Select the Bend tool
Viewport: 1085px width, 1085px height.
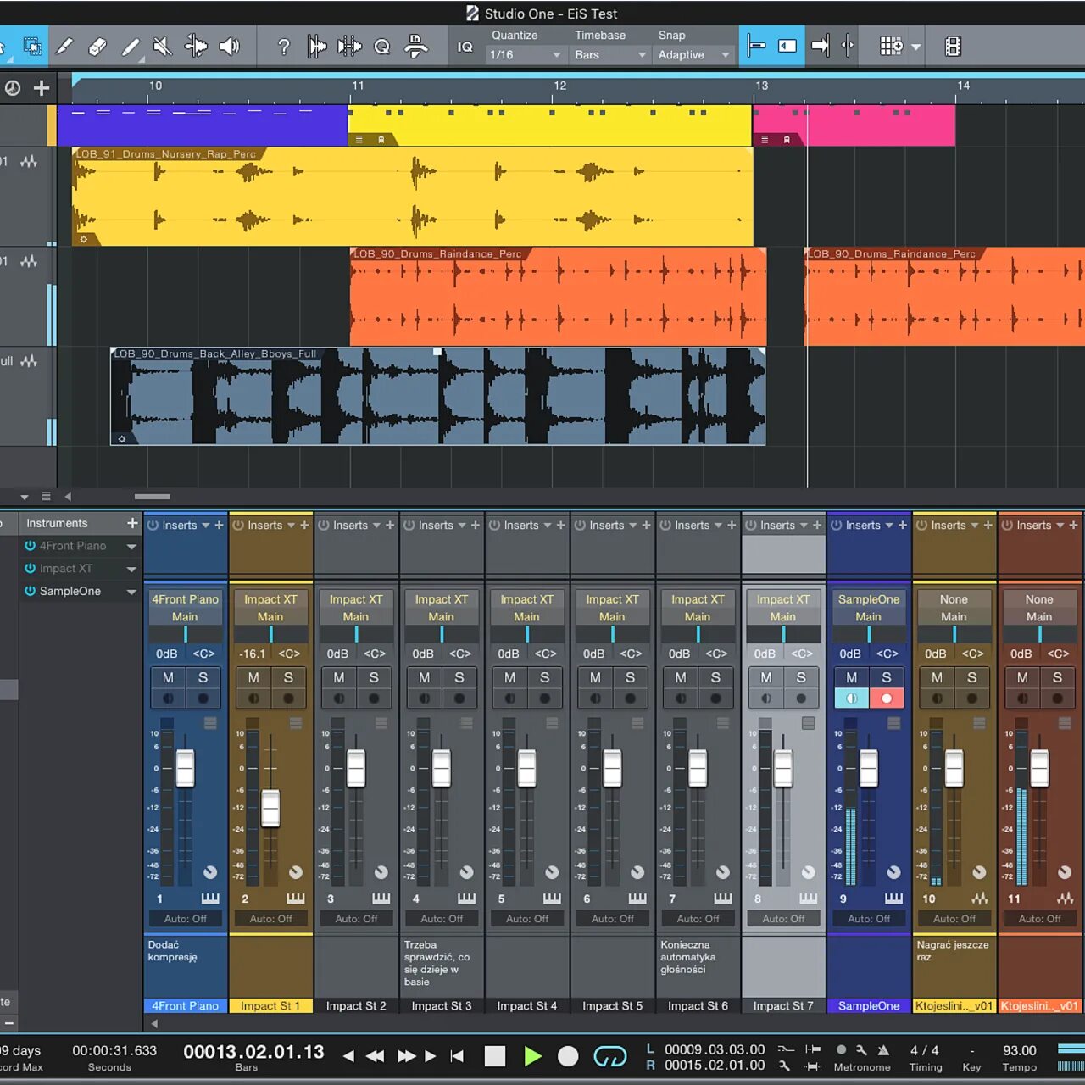196,47
